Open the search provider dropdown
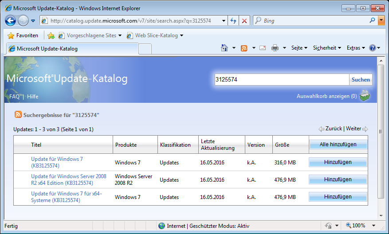This screenshot has height=234, width=389. (x=381, y=20)
